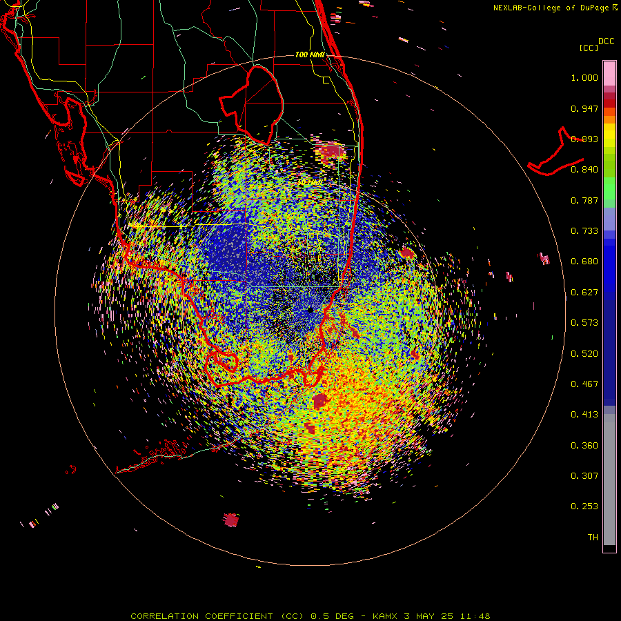
Task: Select the 0.627 scale value
Action: [584, 293]
